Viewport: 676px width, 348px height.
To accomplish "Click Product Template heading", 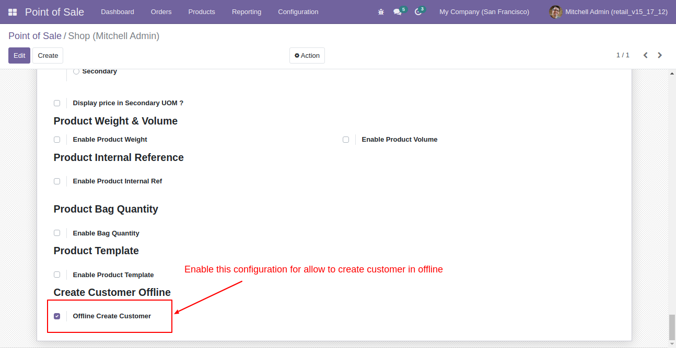I will coord(96,251).
